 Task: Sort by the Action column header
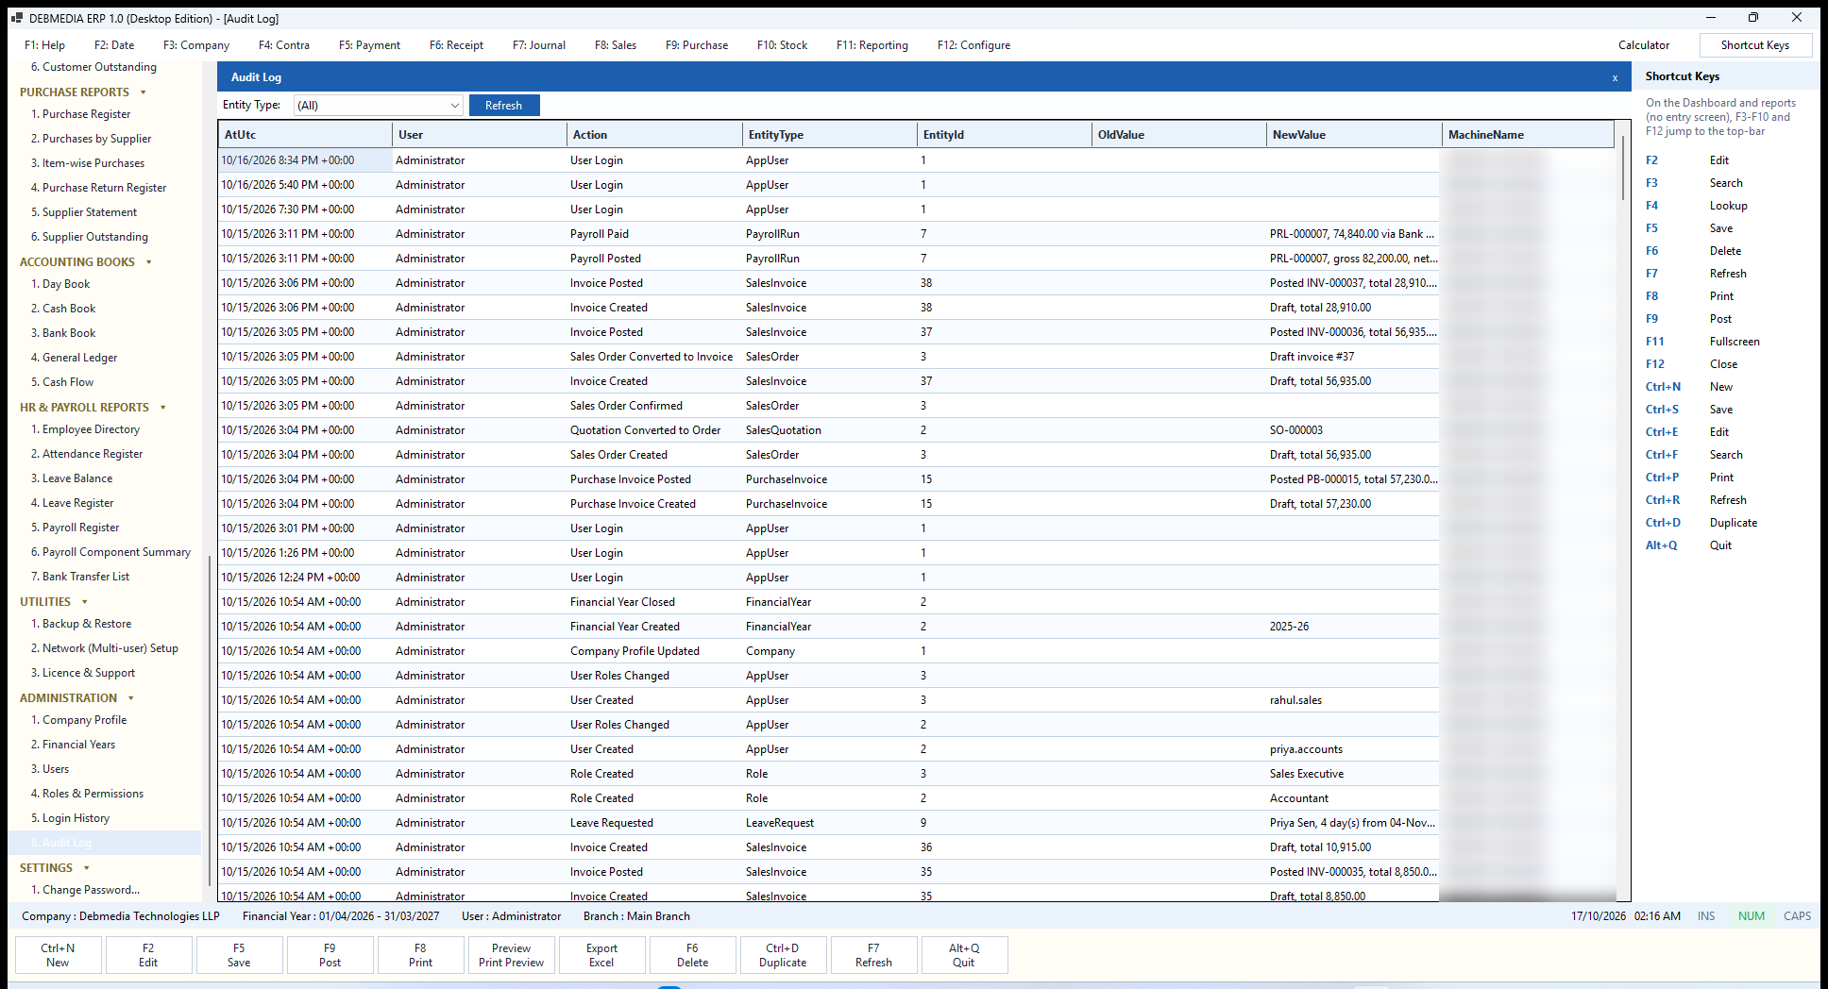(x=654, y=135)
